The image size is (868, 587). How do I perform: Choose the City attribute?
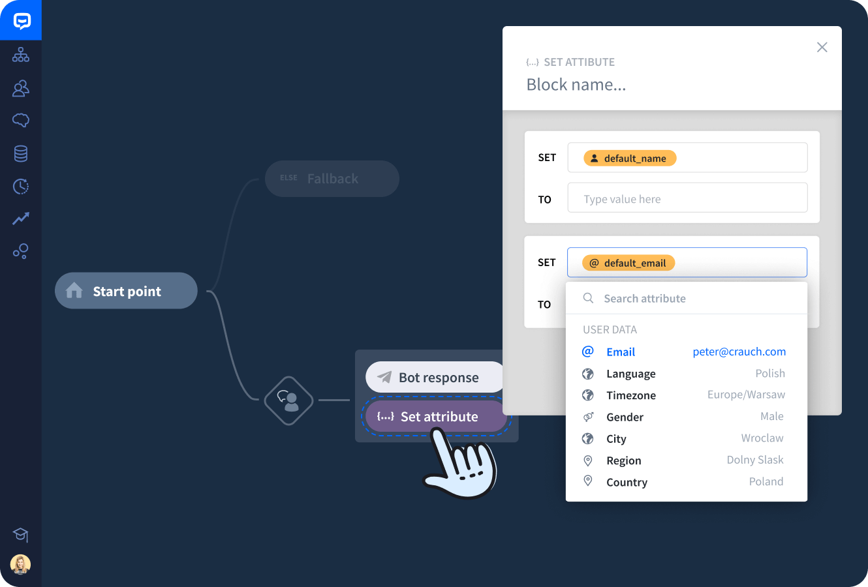click(x=687, y=438)
